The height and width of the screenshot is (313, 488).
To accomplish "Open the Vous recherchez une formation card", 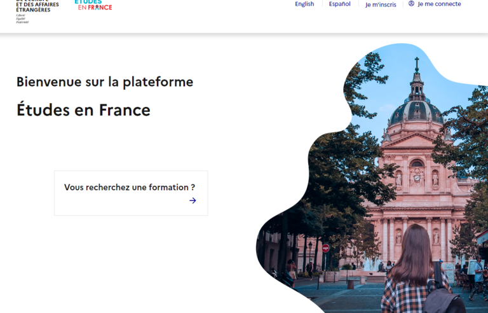I will [131, 193].
